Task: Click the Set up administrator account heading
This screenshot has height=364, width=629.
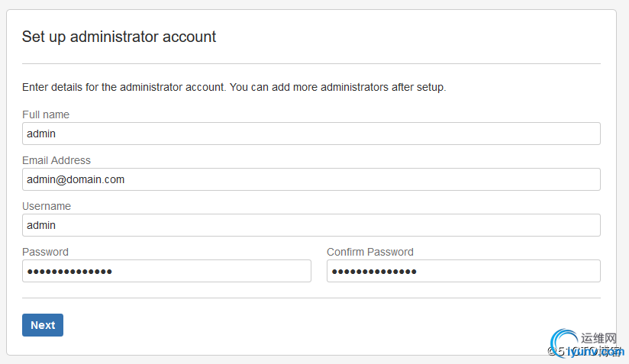Action: (119, 37)
